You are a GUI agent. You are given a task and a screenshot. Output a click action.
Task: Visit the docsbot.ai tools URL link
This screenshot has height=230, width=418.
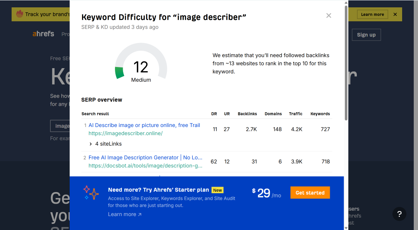tap(145, 166)
